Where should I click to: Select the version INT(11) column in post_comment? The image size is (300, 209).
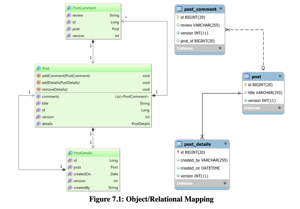[200, 33]
